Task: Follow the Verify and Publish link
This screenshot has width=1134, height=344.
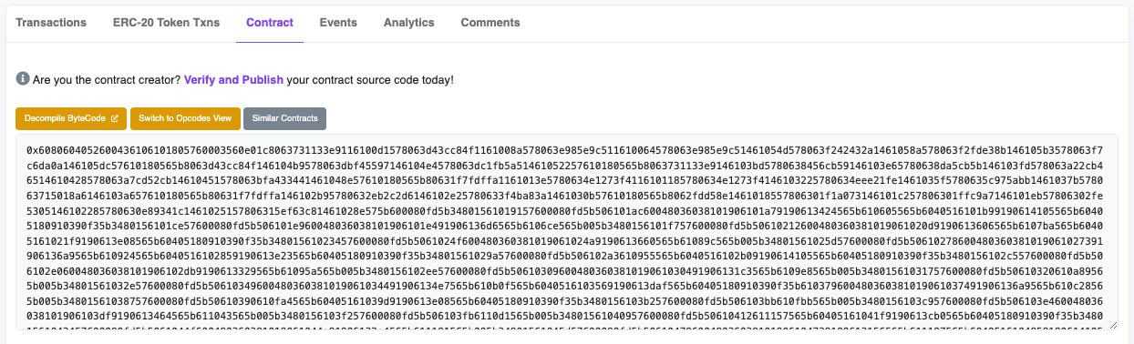Action: tap(233, 80)
